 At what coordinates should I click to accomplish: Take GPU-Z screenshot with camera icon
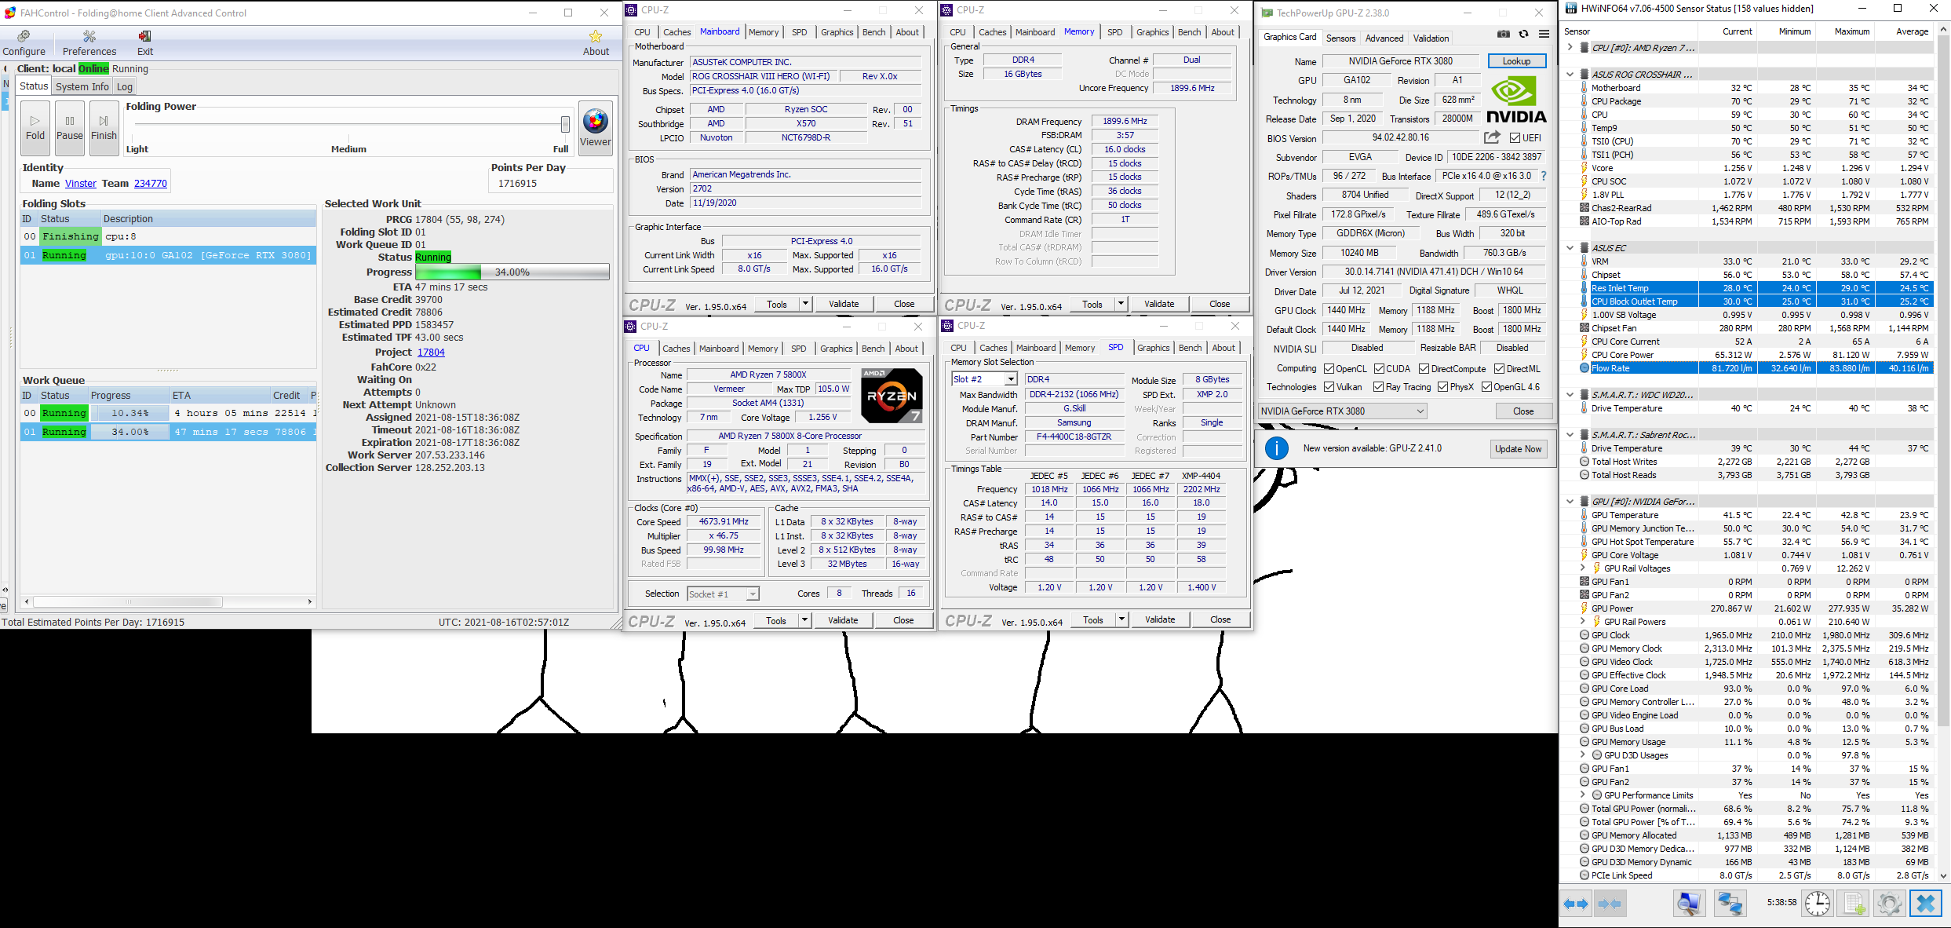(1503, 34)
